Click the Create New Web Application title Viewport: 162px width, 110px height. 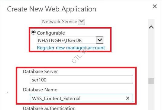(52, 9)
